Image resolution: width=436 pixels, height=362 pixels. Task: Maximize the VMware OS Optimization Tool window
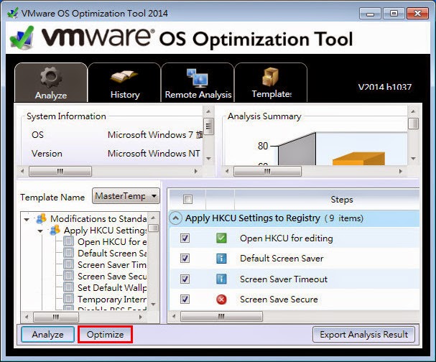(x=394, y=13)
